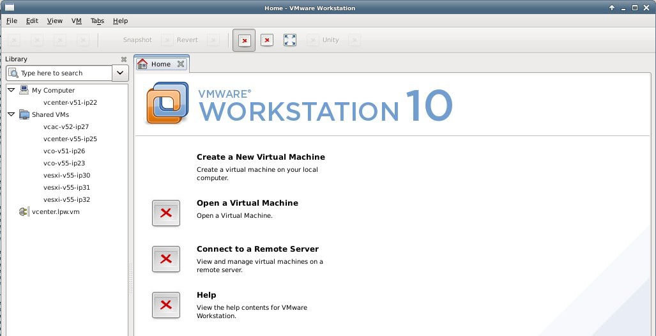This screenshot has height=336, width=656.
Task: Open the View menu
Action: tap(55, 21)
